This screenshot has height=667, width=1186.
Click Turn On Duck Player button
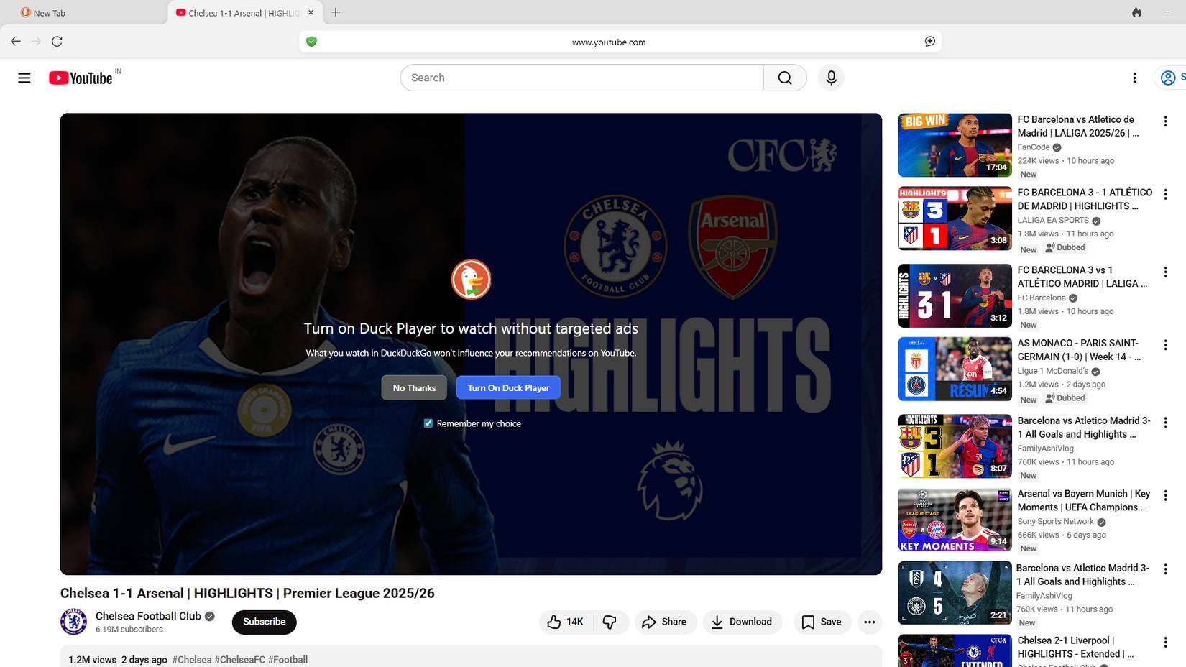pos(507,387)
